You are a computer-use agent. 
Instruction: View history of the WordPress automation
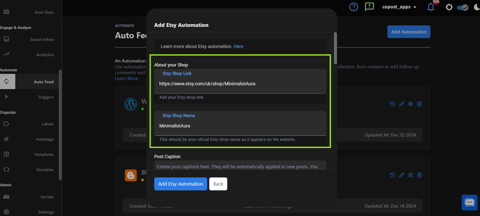[393, 104]
